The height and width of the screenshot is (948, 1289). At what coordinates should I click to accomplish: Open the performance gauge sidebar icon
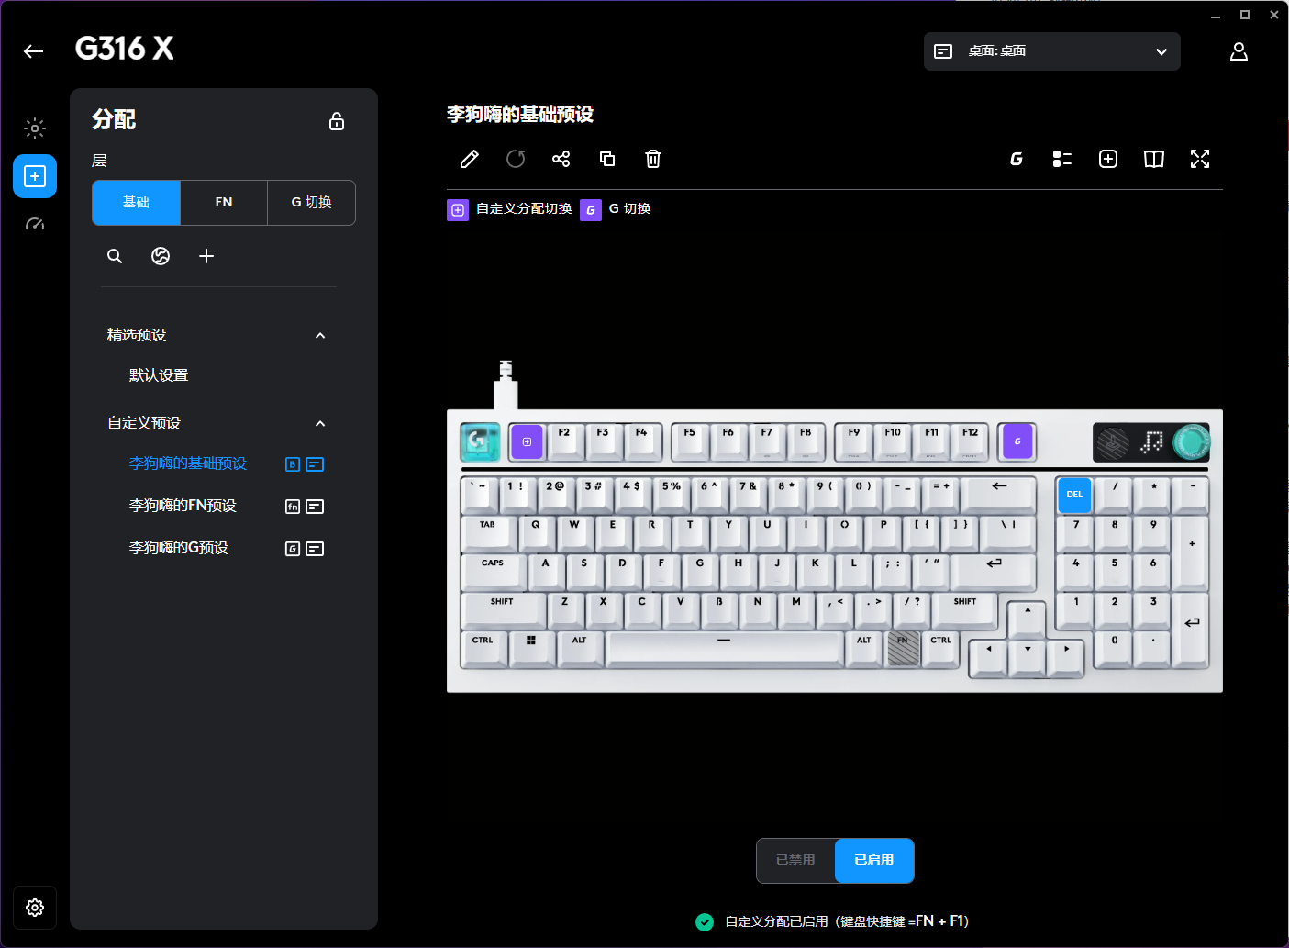pos(35,224)
